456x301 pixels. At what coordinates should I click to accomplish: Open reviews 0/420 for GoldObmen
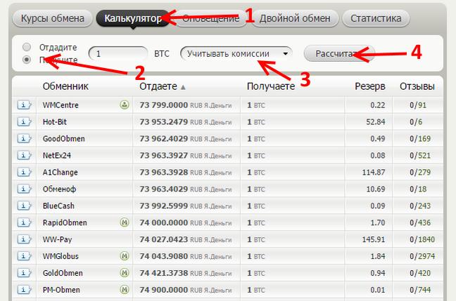coord(420,273)
